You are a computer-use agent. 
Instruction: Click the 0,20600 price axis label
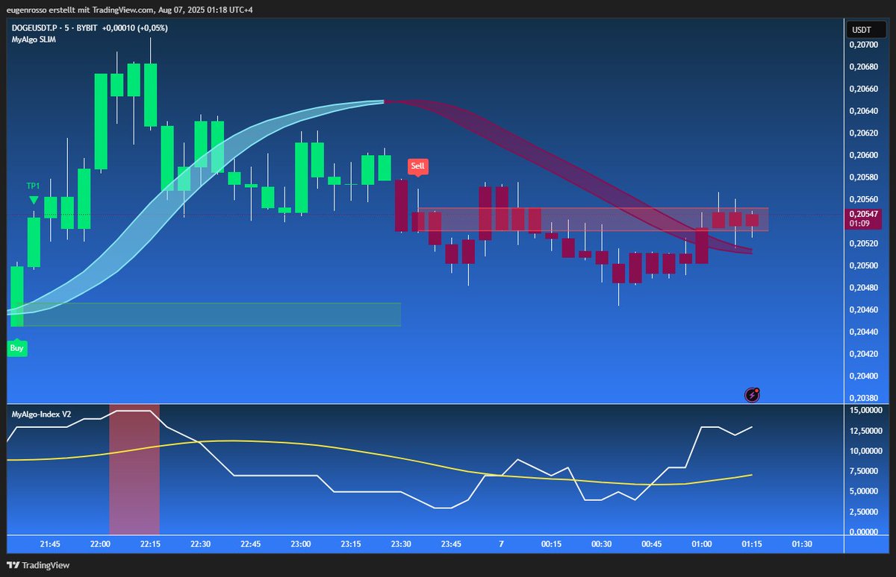[x=862, y=155]
